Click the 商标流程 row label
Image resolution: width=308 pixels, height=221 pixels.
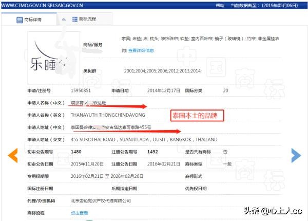coord(36,213)
